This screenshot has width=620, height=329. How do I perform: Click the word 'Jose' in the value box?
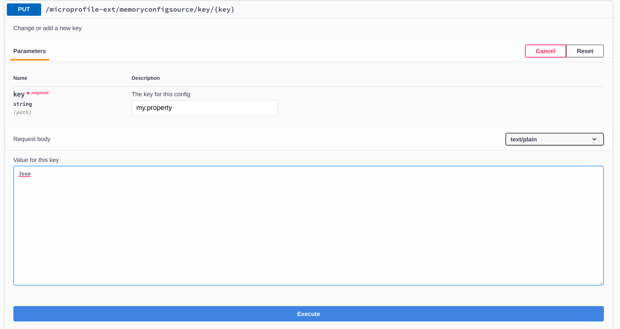tap(24, 174)
